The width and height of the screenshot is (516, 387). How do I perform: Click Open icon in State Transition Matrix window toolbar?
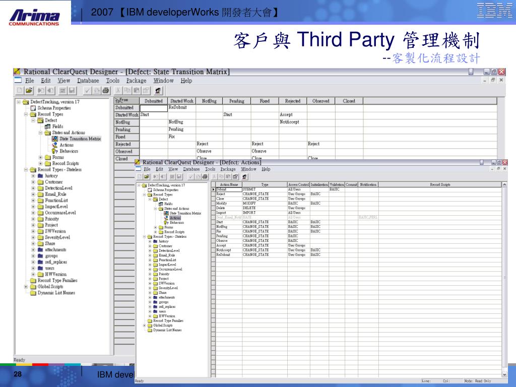tap(29, 90)
